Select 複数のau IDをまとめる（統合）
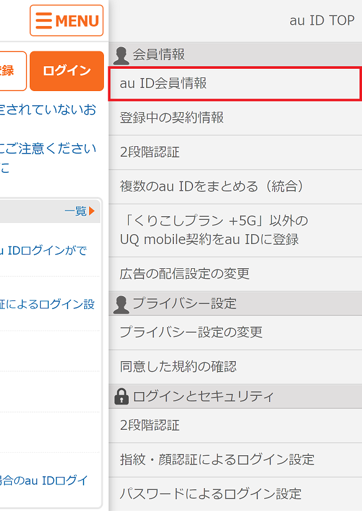The image size is (362, 511). click(x=235, y=186)
